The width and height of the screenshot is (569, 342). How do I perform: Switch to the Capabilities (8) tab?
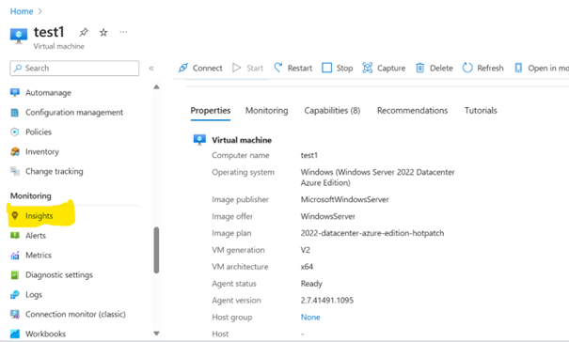pos(332,111)
